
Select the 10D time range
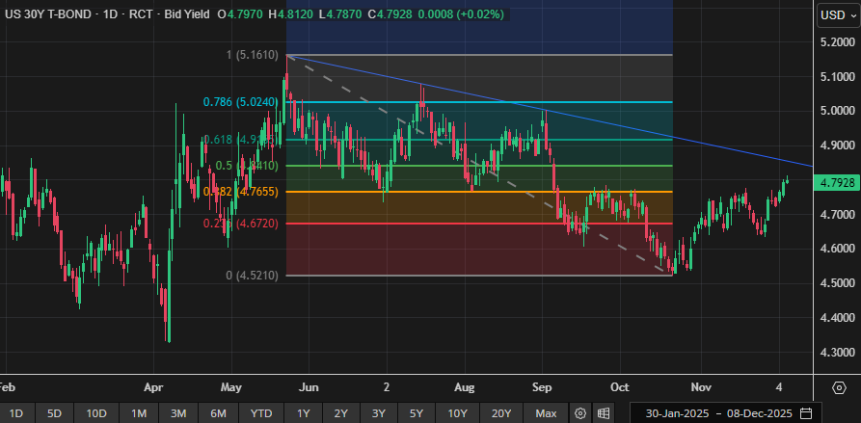[x=96, y=413]
